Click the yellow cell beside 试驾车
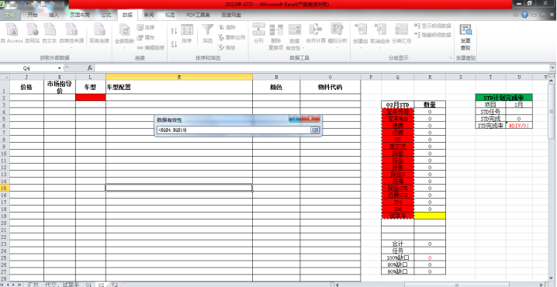The image size is (557, 287). tap(430, 216)
